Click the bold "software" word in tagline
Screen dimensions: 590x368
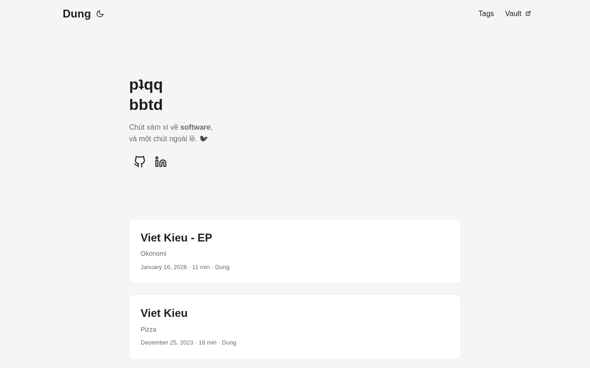tap(195, 127)
